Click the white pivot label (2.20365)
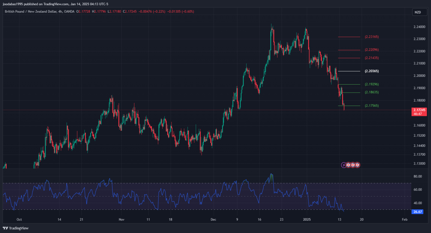 [x=372, y=71]
